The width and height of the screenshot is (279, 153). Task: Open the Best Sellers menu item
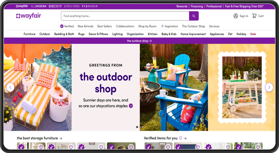coord(105,26)
